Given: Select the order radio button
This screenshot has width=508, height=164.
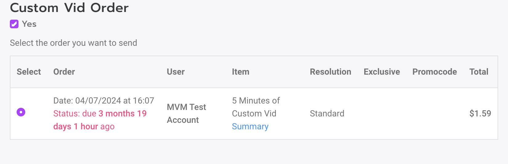Looking at the screenshot, I should (x=21, y=112).
